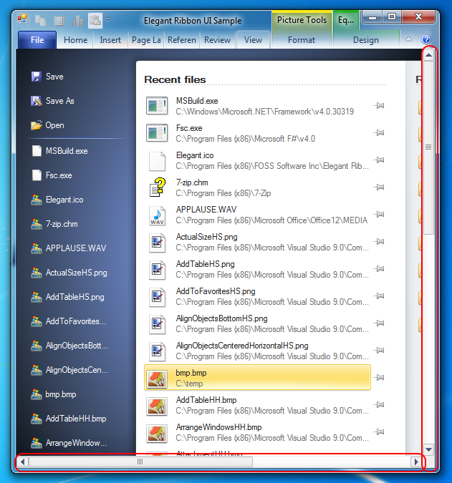Pin Elegant.ico in recent files
This screenshot has width=452, height=483.
[379, 160]
